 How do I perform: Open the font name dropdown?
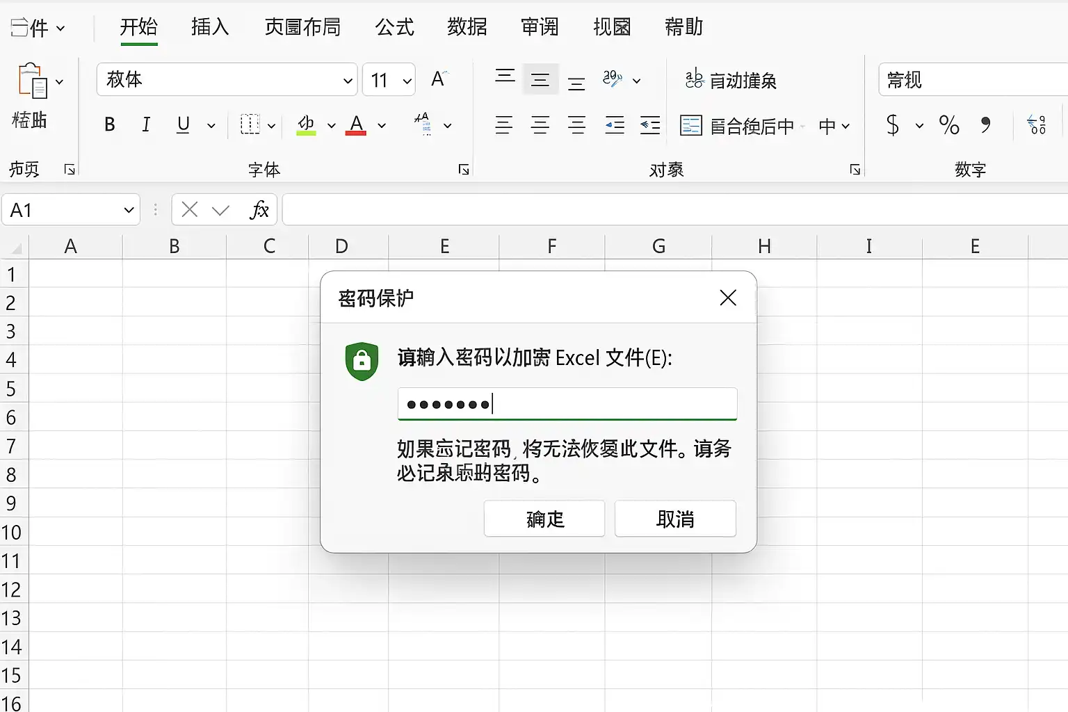click(348, 81)
